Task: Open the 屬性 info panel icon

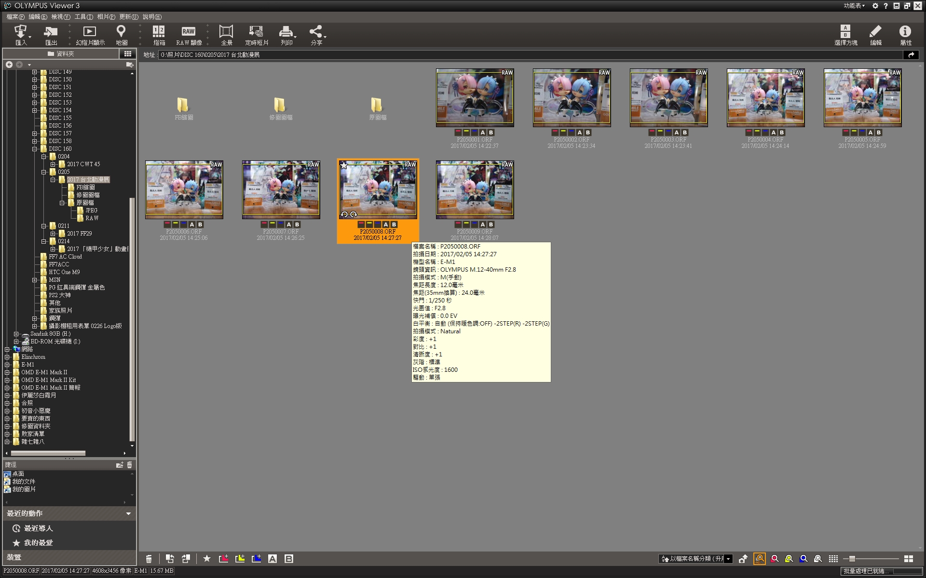Action: 905,35
